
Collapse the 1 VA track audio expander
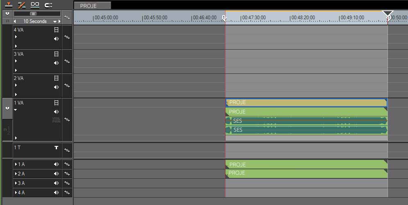tap(16, 110)
